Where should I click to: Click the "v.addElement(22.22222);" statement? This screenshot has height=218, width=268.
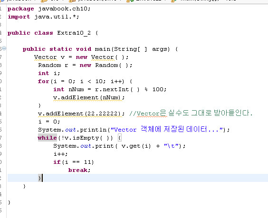click(x=81, y=114)
